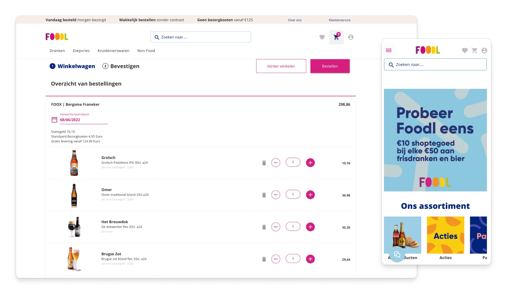Click Omer quantity field

pos(293,194)
